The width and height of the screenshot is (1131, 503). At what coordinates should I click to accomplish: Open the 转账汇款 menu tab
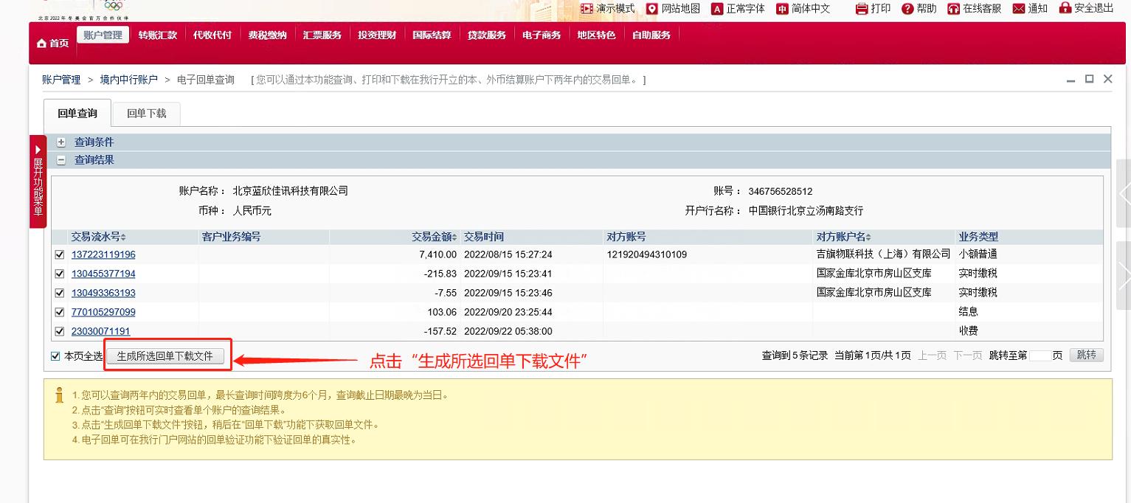click(157, 35)
